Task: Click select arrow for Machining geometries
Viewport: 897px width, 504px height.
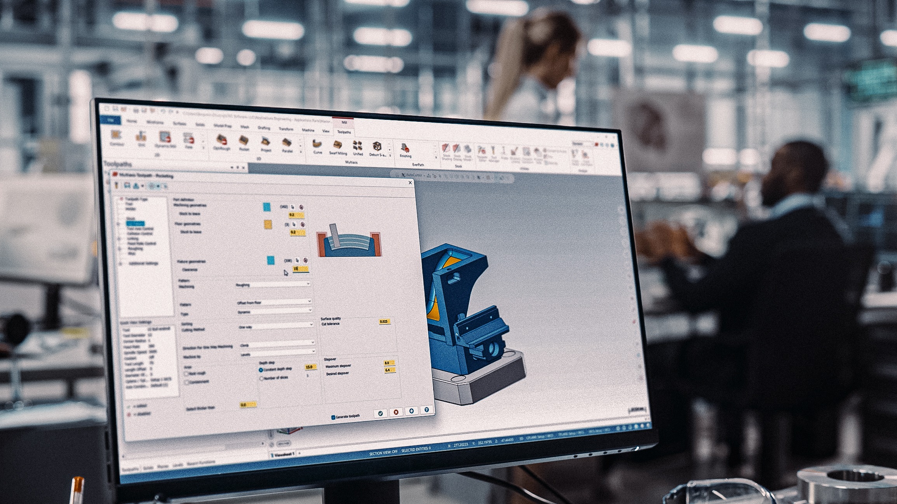Action: coord(293,207)
